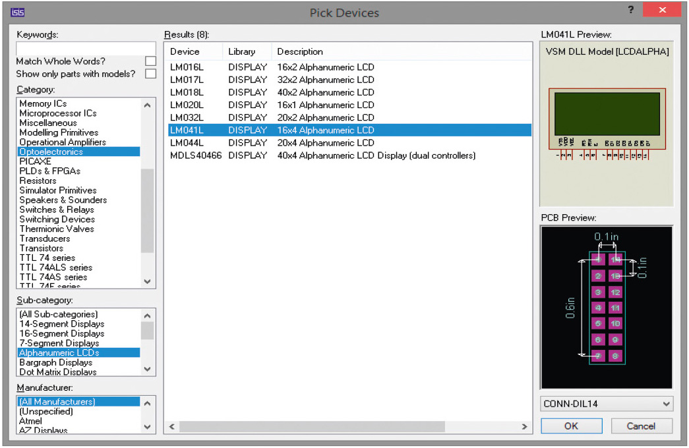Screen dimensions: 689x448
Task: Choose the 7-Segment Displays sub-category
Action: [61, 343]
